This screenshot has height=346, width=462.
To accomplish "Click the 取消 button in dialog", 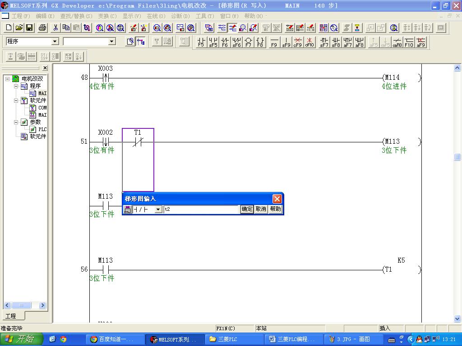I will pyautogui.click(x=261, y=209).
